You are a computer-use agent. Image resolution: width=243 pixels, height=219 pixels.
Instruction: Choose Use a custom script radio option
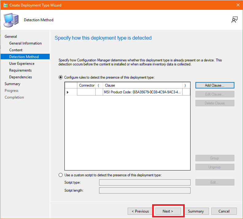click(x=61, y=175)
